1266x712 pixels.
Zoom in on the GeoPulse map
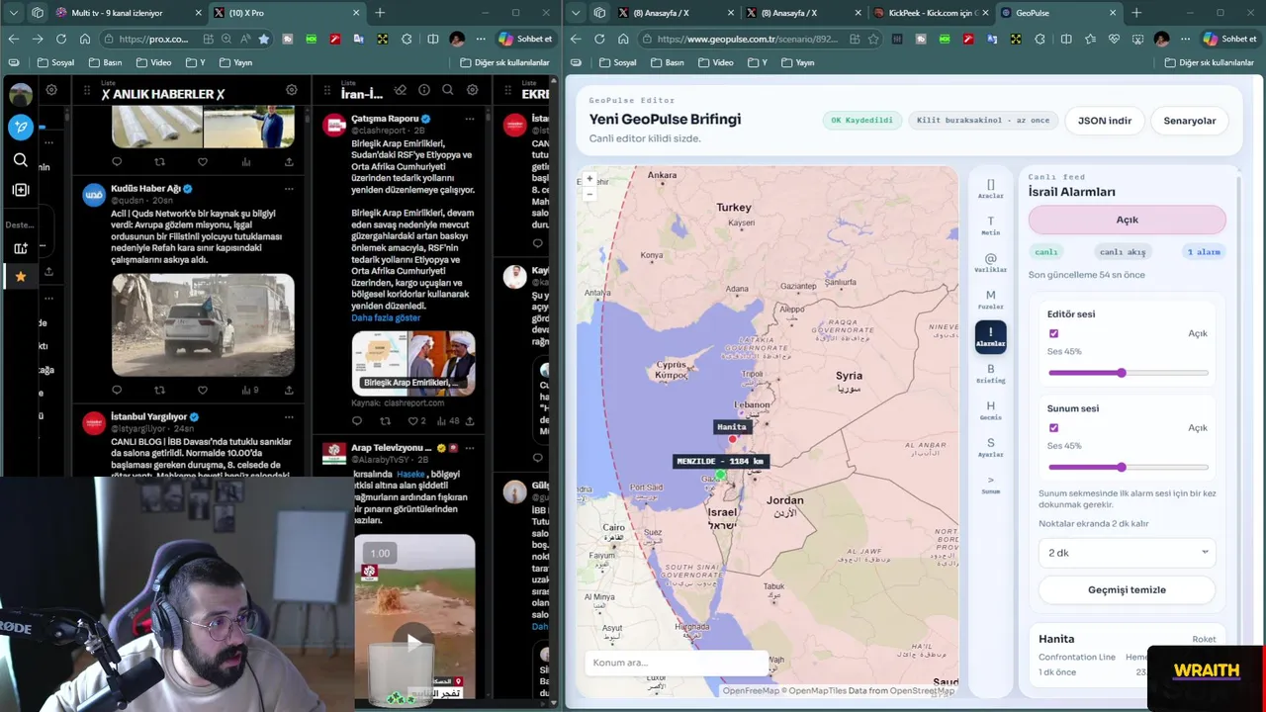pyautogui.click(x=589, y=179)
